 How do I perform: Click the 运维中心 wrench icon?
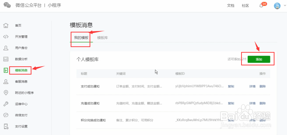coord(6,104)
